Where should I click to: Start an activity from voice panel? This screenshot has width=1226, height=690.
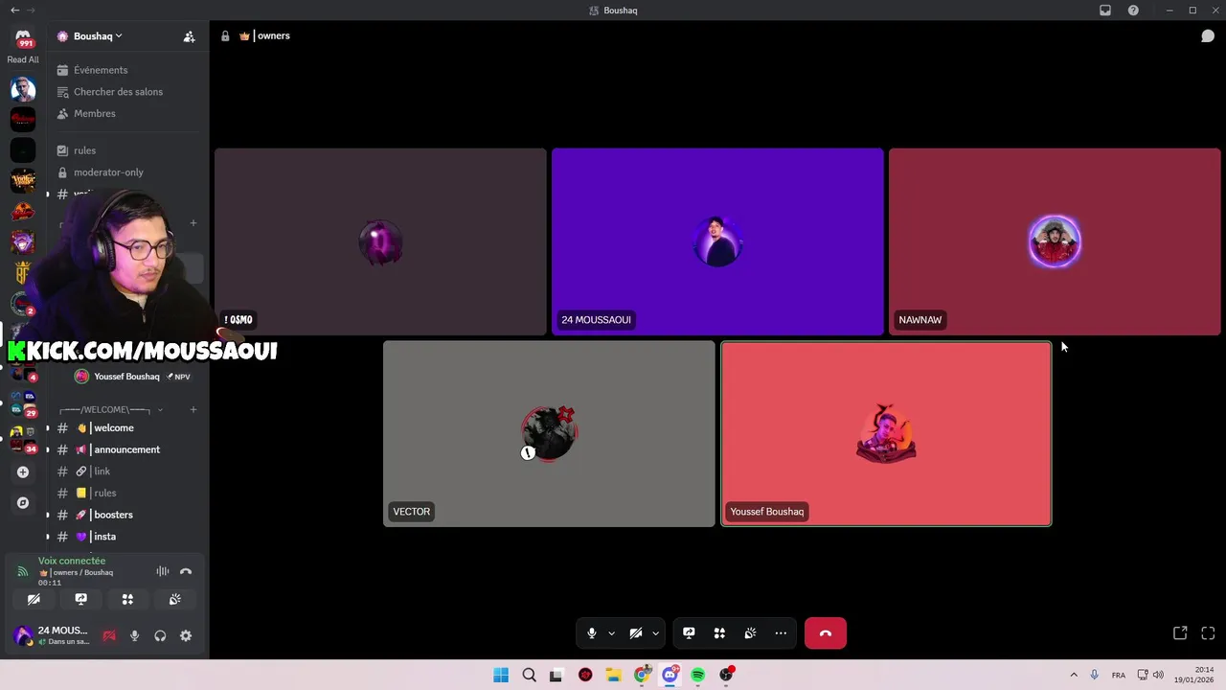[127, 599]
